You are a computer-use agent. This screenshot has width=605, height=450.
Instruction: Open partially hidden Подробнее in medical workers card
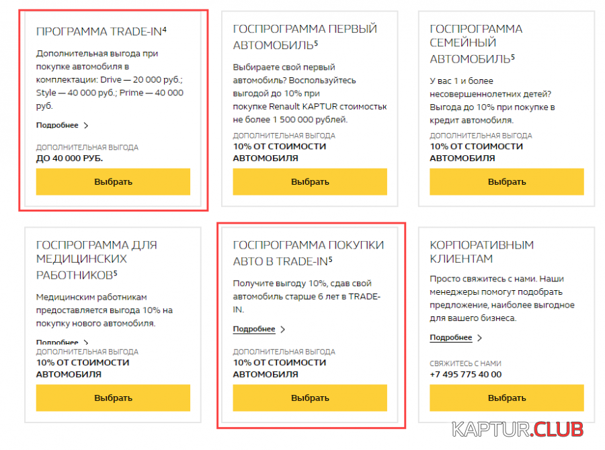pyautogui.click(x=57, y=342)
